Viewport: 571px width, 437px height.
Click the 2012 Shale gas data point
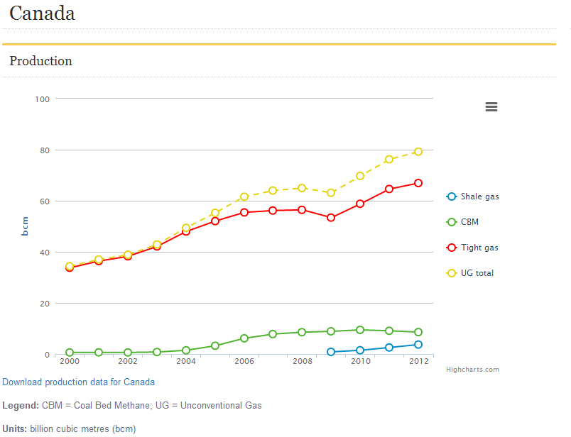pos(418,345)
